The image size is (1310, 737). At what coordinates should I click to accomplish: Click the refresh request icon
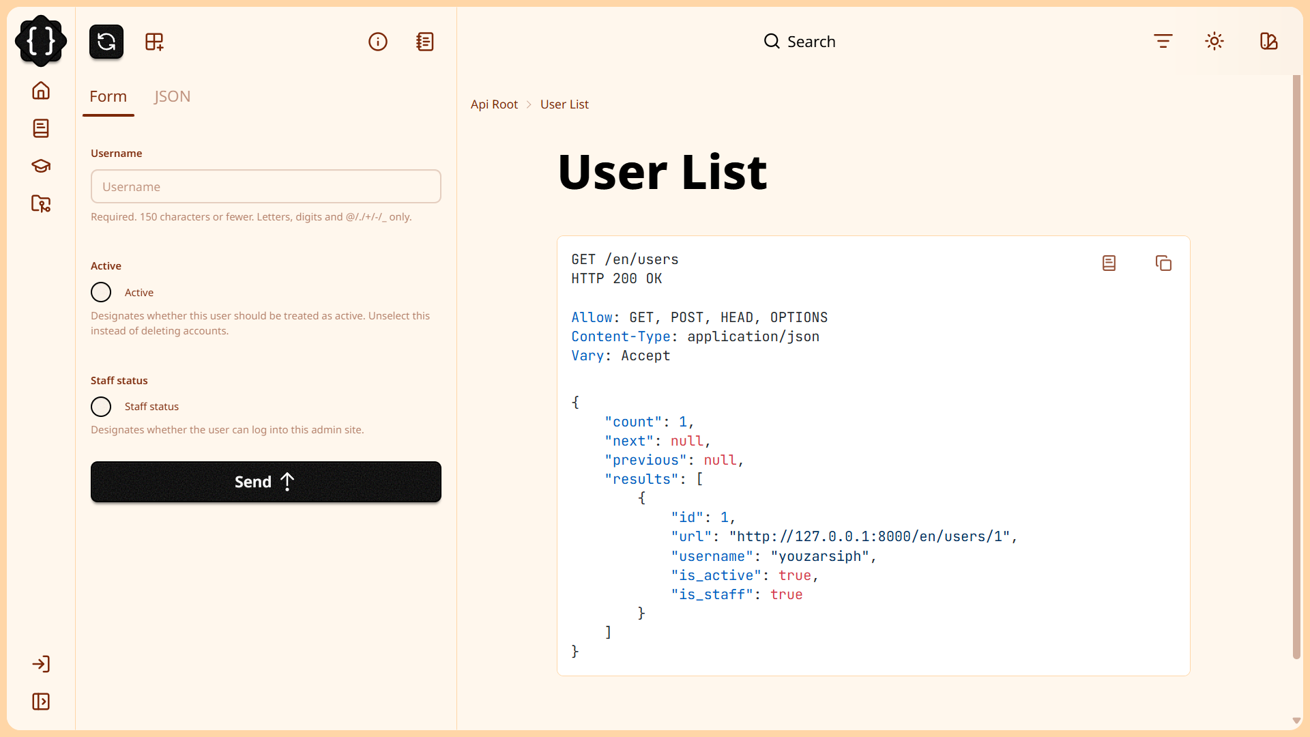tap(106, 42)
